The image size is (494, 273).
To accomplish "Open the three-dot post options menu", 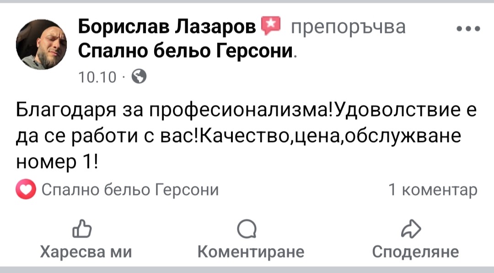I will pos(468,29).
